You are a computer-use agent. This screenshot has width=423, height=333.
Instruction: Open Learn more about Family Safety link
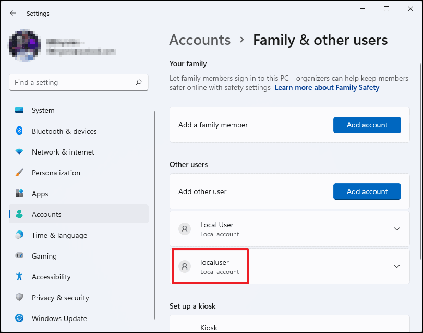point(327,87)
